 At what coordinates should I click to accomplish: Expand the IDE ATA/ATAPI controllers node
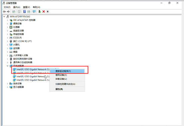pyautogui.click(x=7, y=20)
